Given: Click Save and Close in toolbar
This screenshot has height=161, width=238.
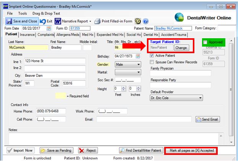Looking at the screenshot, I should click(22, 21).
